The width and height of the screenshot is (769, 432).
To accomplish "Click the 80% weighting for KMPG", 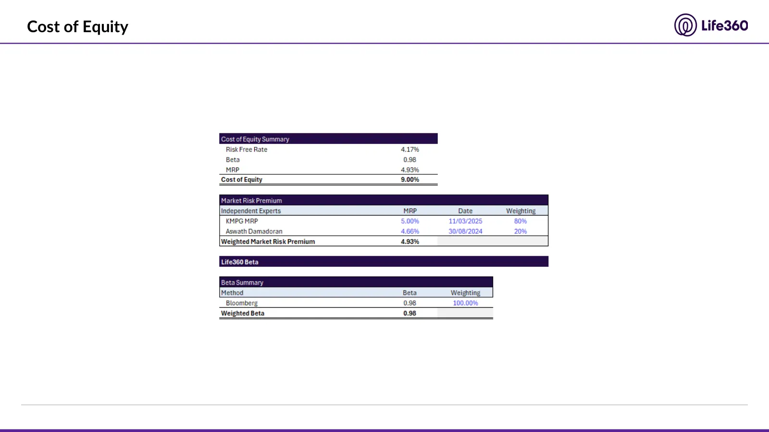I will click(x=521, y=221).
